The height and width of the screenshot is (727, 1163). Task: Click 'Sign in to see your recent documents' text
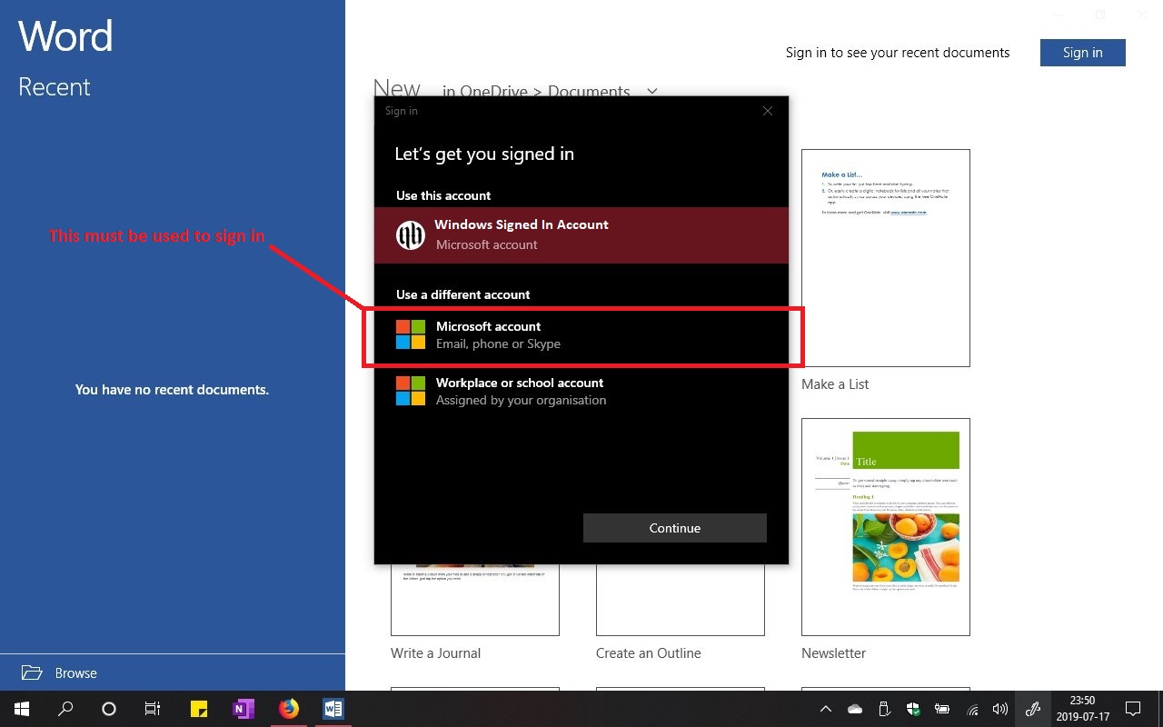coord(898,53)
